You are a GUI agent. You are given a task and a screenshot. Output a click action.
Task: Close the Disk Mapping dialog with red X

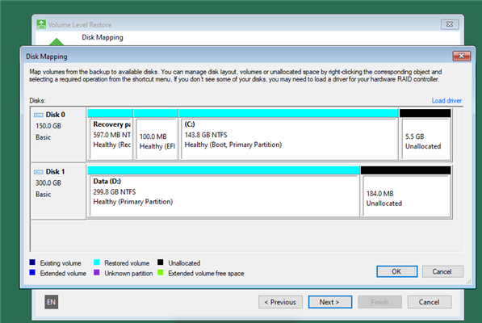coord(461,56)
